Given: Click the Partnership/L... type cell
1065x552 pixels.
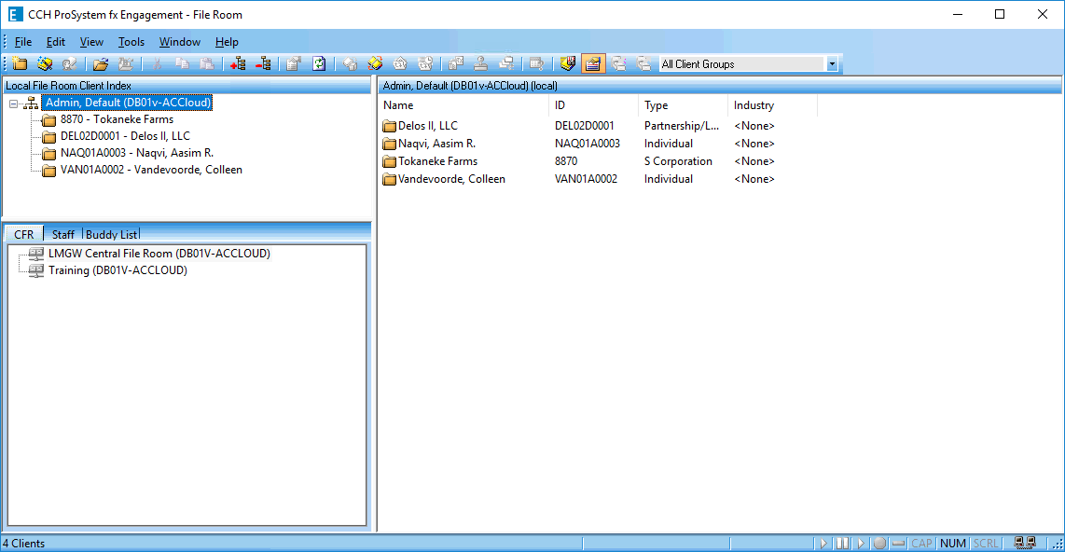Looking at the screenshot, I should click(682, 126).
